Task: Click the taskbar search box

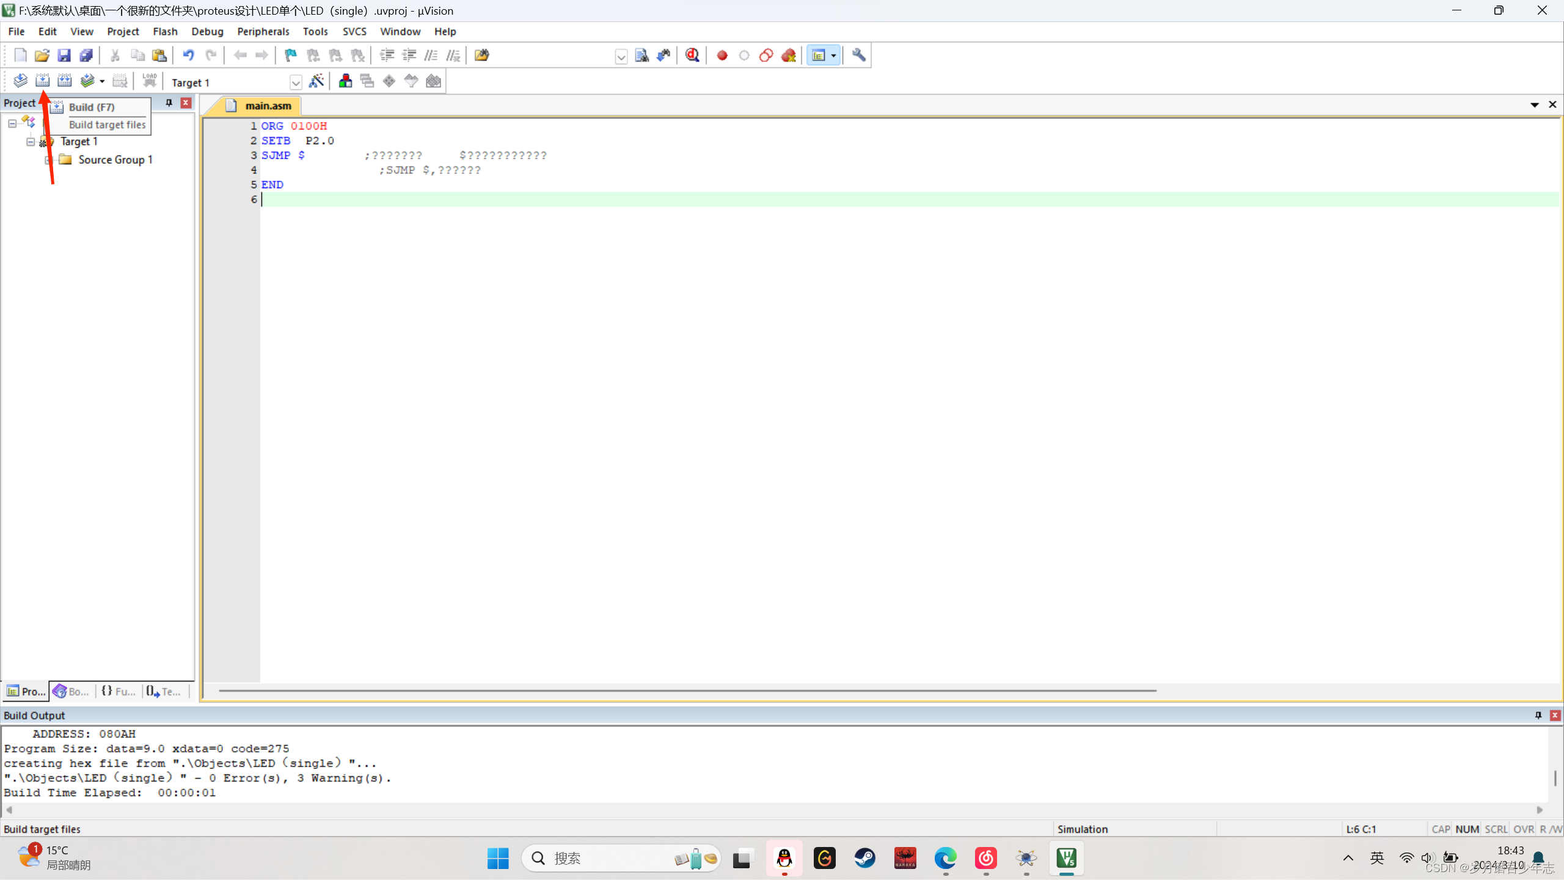Action: pyautogui.click(x=621, y=858)
